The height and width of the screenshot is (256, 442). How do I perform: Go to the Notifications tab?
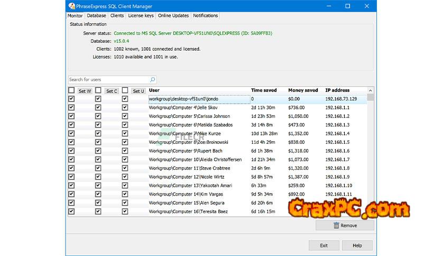click(205, 16)
